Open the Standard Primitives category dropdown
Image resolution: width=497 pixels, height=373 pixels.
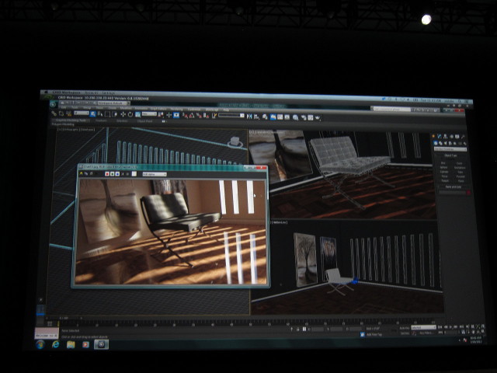tap(450, 149)
